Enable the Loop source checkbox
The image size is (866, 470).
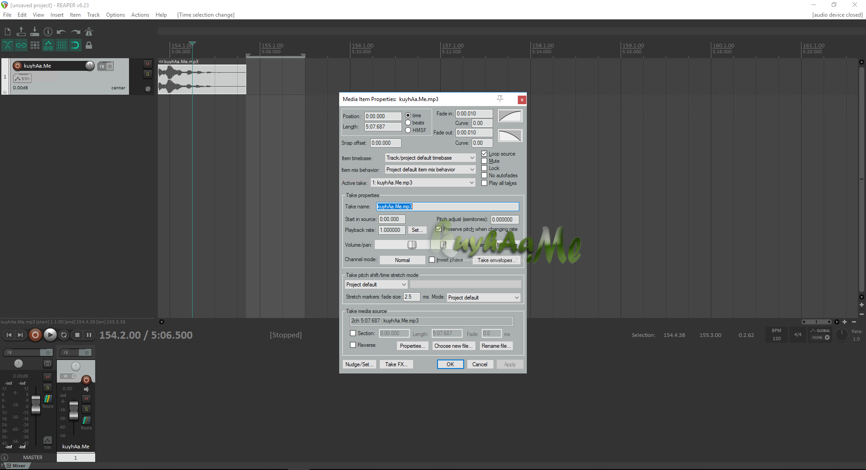click(x=484, y=154)
